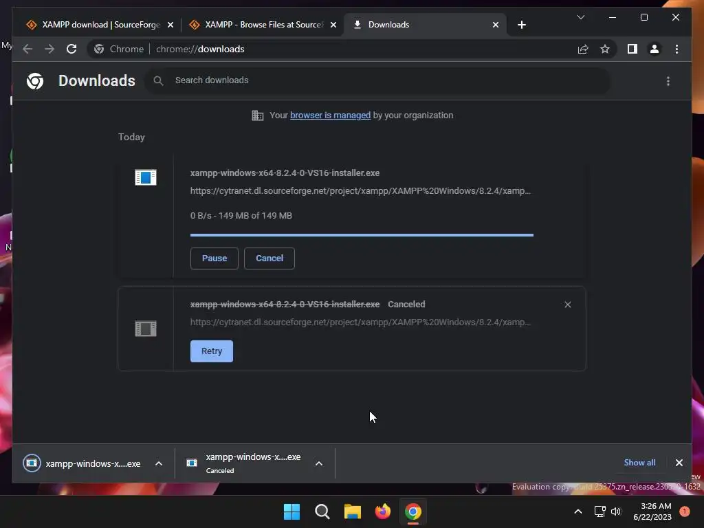Click in-progress download item in download shelf
Screen dimensions: 704x528
coord(83,463)
